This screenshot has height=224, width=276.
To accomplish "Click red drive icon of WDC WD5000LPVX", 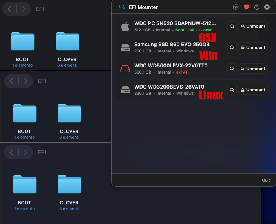I will (125, 69).
